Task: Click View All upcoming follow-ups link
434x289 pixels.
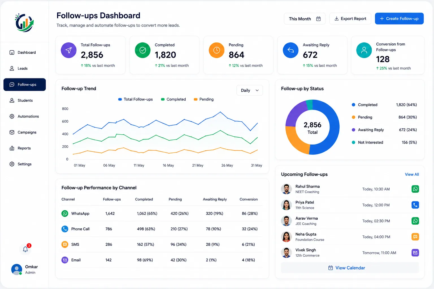Action: (x=412, y=174)
